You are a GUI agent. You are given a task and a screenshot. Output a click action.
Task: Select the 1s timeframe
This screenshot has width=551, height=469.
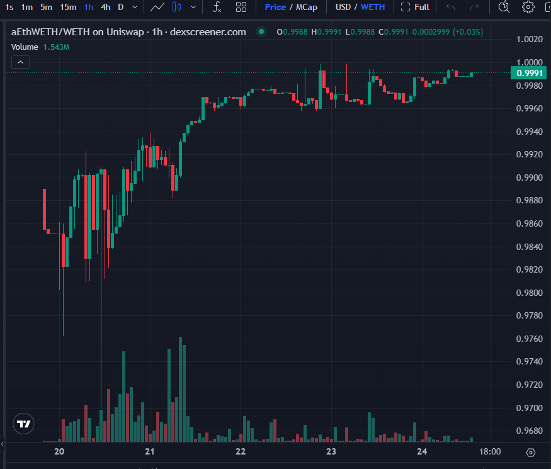[x=9, y=7]
